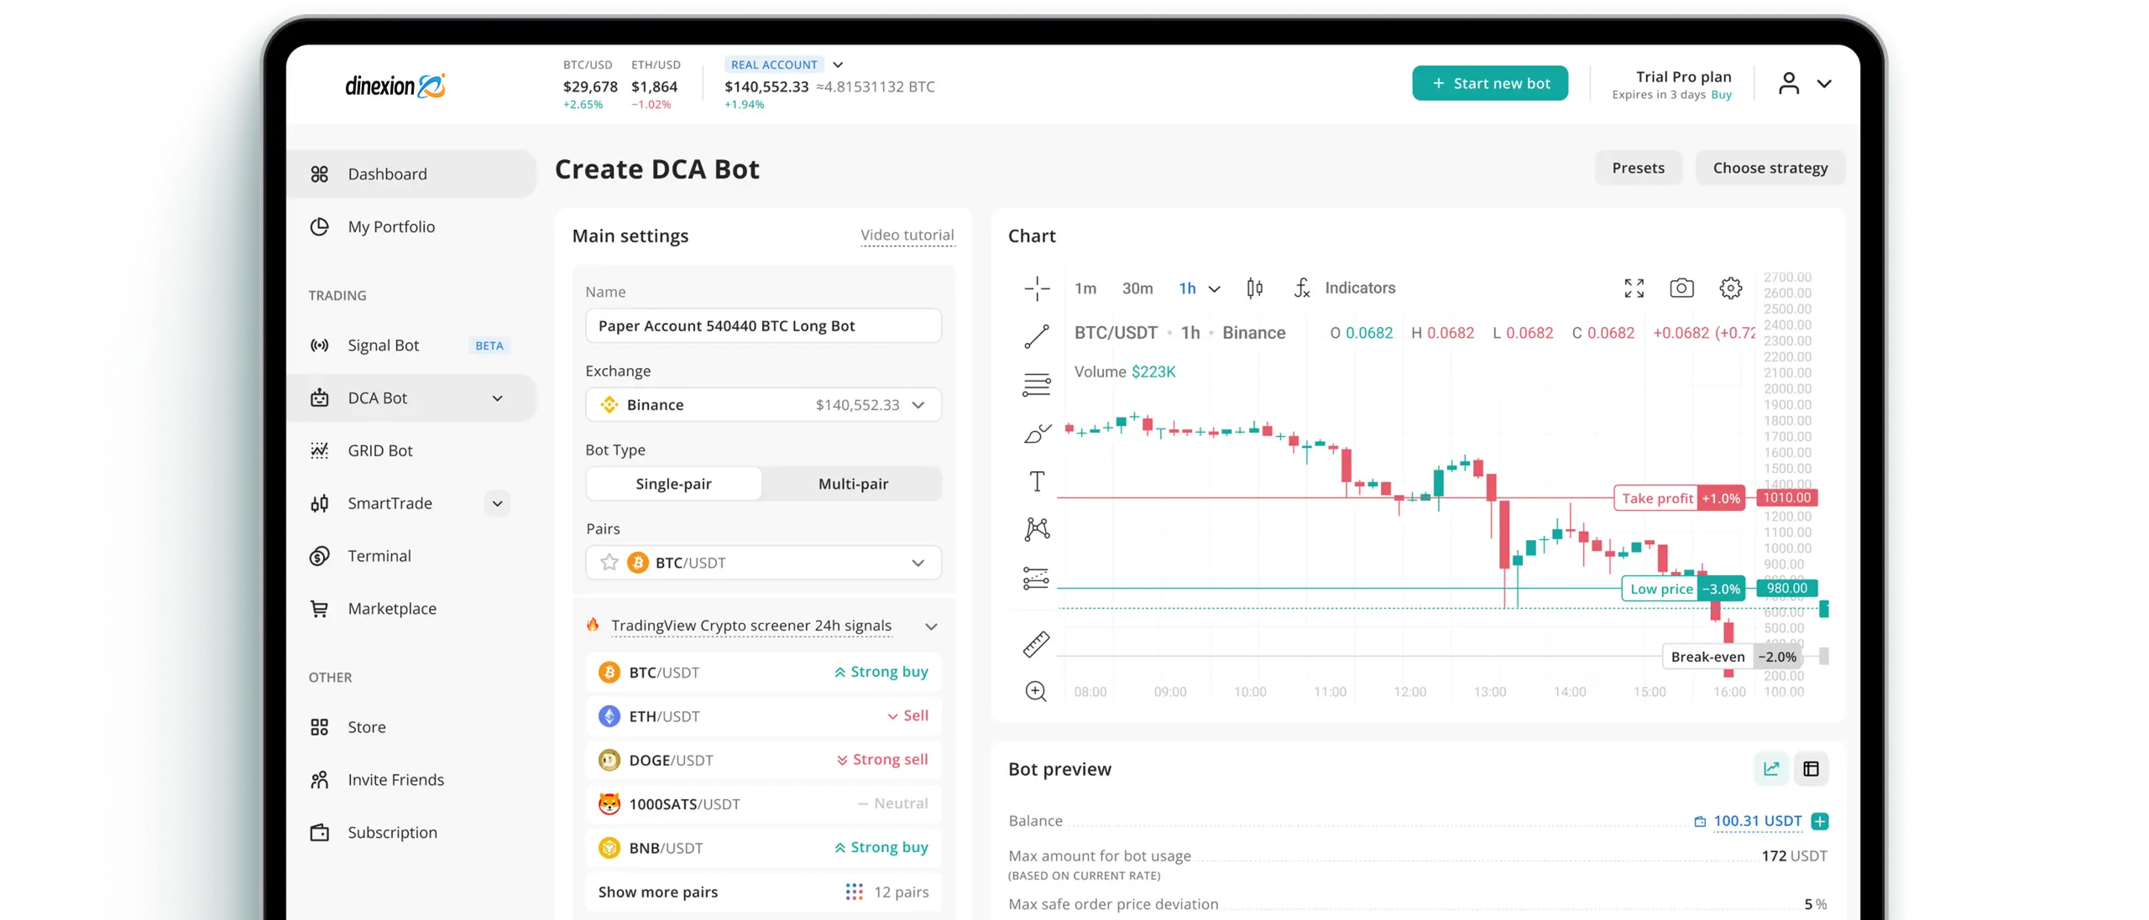Open chart settings gear icon
Image resolution: width=2149 pixels, height=920 pixels.
1730,288
